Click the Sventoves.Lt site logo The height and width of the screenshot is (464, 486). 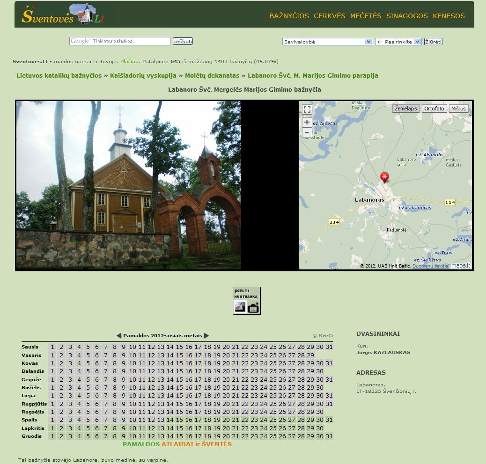point(63,14)
